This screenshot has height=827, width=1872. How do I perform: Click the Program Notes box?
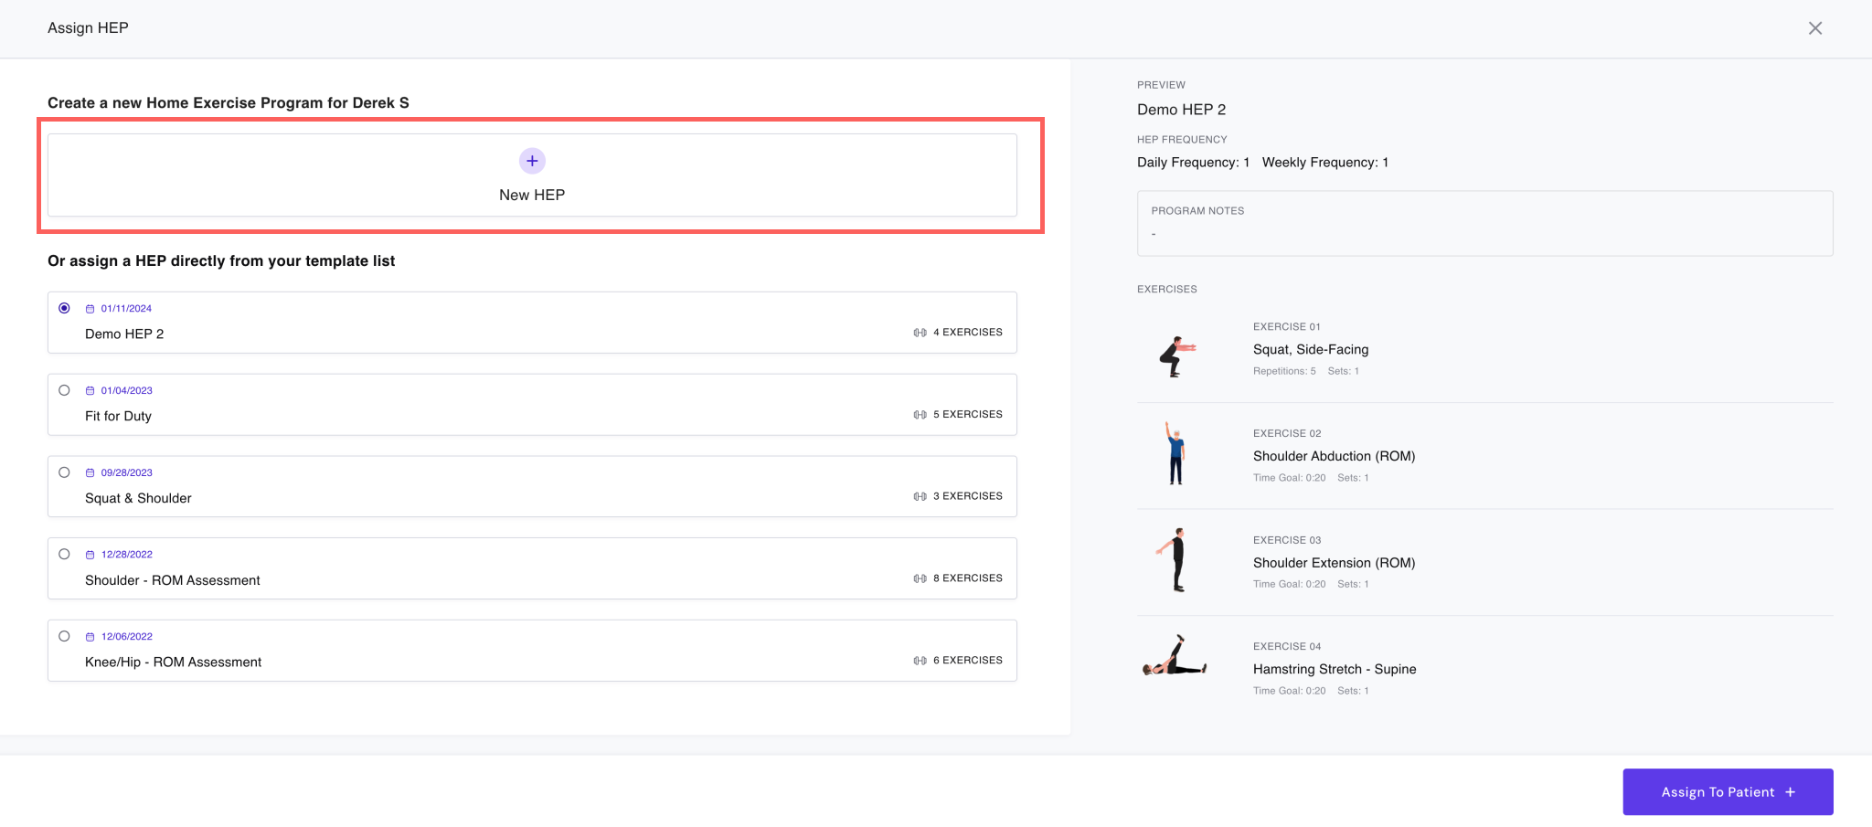click(1484, 223)
